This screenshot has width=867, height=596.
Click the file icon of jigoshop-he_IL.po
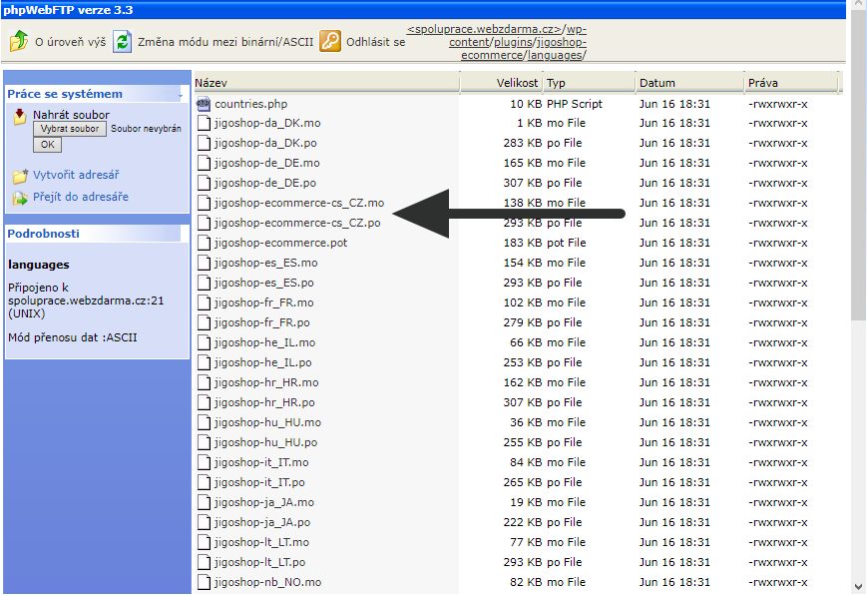(205, 362)
